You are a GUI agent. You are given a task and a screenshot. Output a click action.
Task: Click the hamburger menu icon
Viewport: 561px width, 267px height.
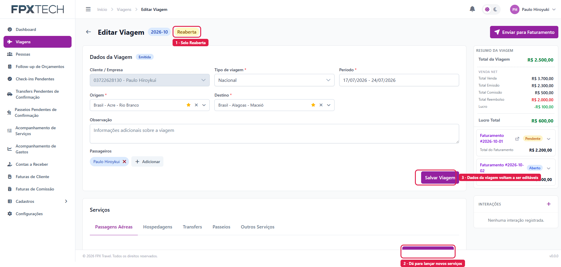(x=88, y=9)
